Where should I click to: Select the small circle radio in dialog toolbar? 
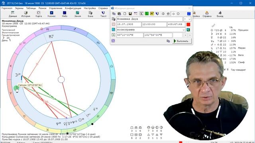pos(174,14)
